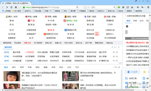Viewport: 151px width, 91px height.
Task: Bookmark this page with the address bar star
Action: pyautogui.click(x=20, y=7)
